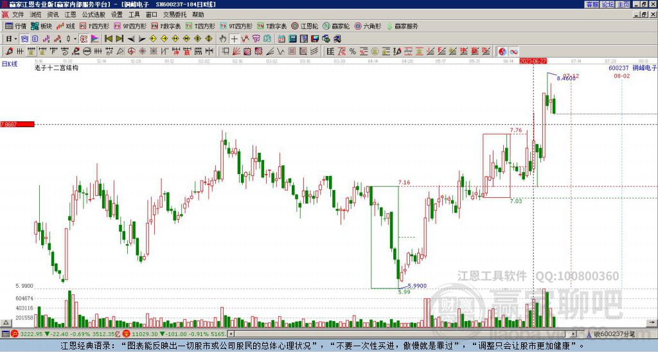Open the calculator icon
This screenshot has height=352, width=658.
pyautogui.click(x=292, y=39)
